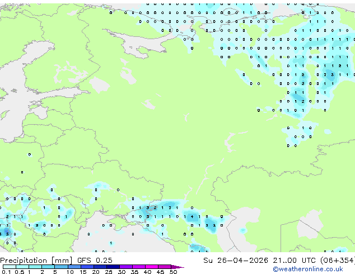Click the 1–2 mm legend swatch
The height and width of the screenshot is (274, 355).
click(35, 267)
